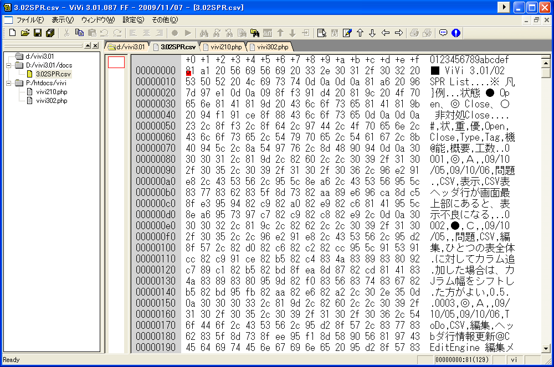Center-align text in the toolbar
The image size is (554, 367).
(x=146, y=33)
